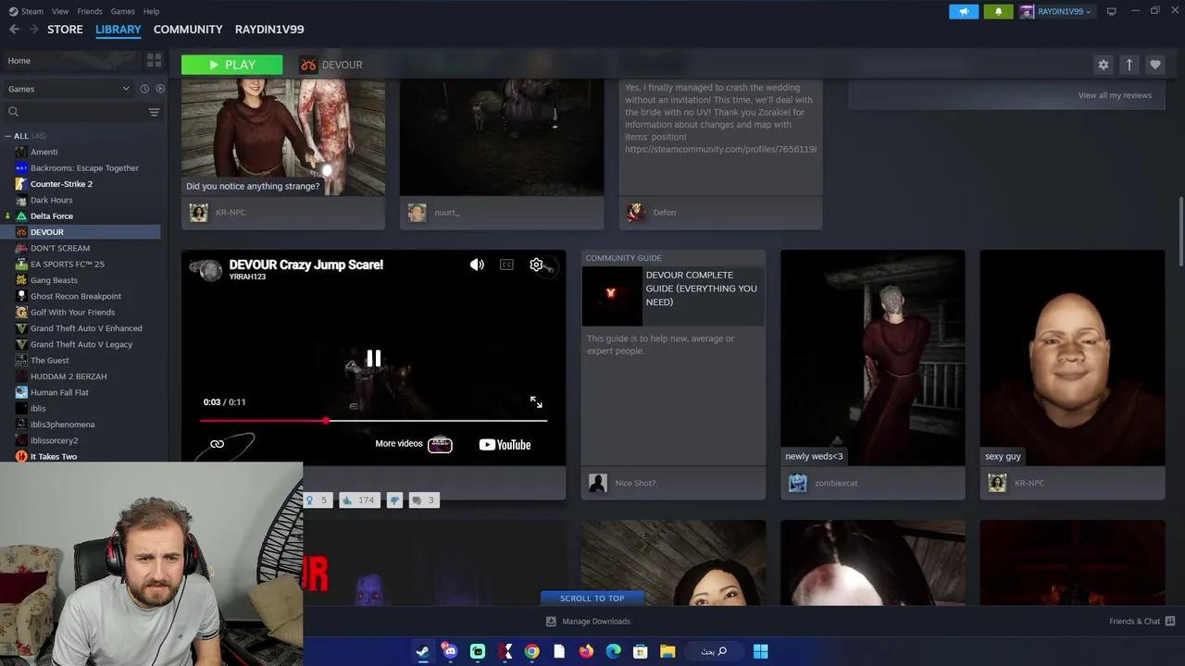Seek along the video progress bar
This screenshot has height=666, width=1185.
click(x=373, y=421)
